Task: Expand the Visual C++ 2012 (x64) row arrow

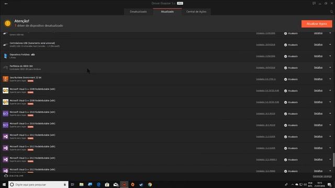Action: click(x=330, y=137)
